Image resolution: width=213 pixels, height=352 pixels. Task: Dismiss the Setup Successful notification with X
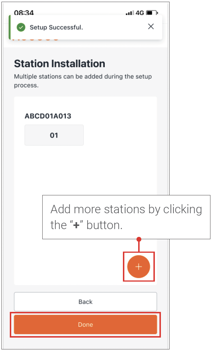(x=151, y=27)
